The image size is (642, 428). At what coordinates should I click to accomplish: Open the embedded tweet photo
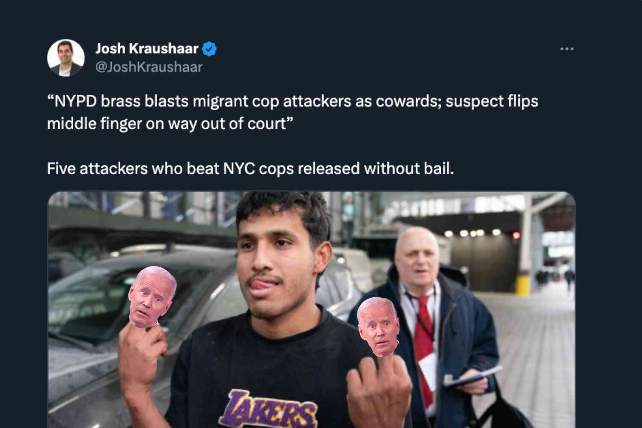pyautogui.click(x=312, y=309)
